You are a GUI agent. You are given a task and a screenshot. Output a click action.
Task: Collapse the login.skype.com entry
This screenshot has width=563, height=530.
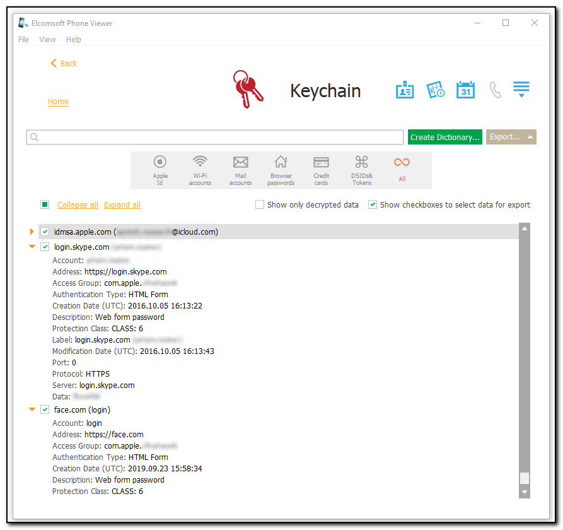click(32, 247)
